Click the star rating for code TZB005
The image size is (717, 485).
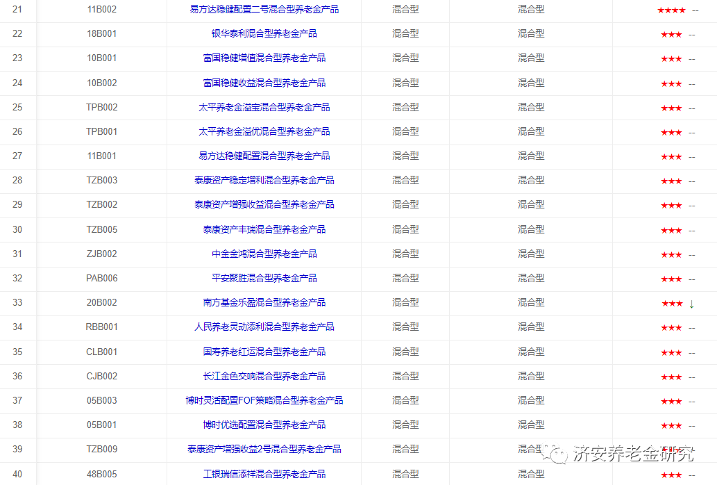coord(671,230)
